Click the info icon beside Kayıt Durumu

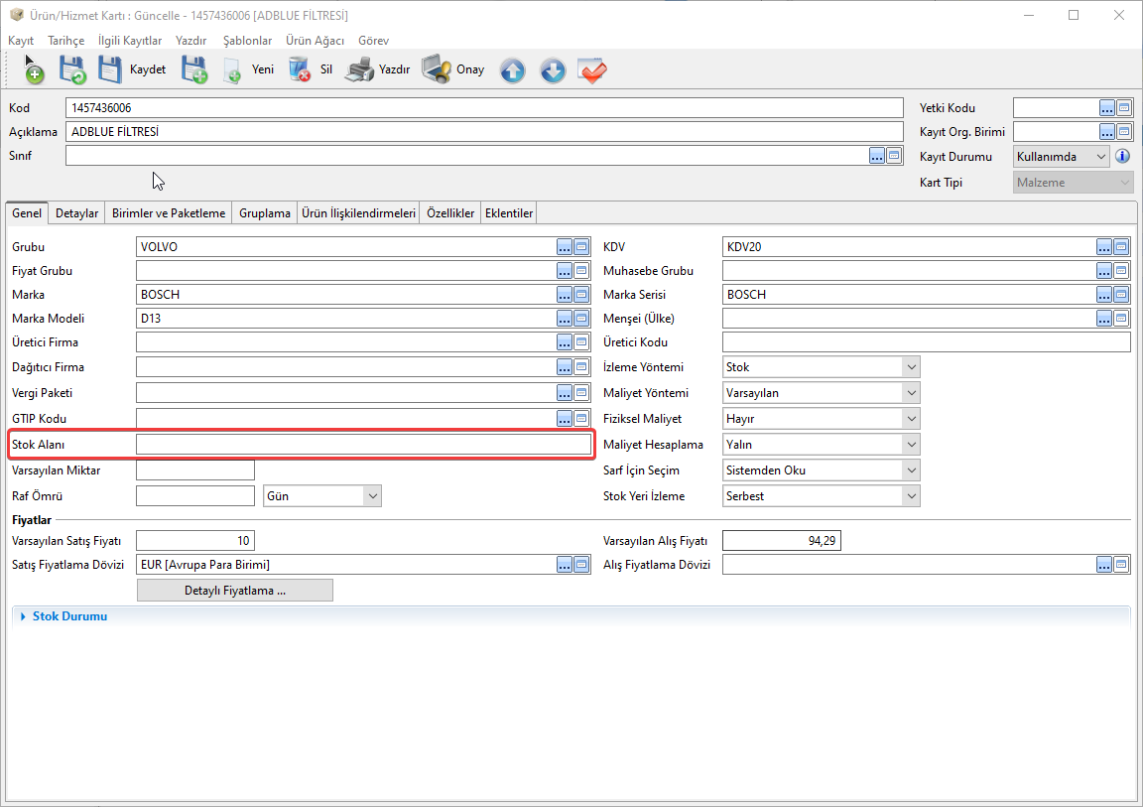(x=1123, y=157)
